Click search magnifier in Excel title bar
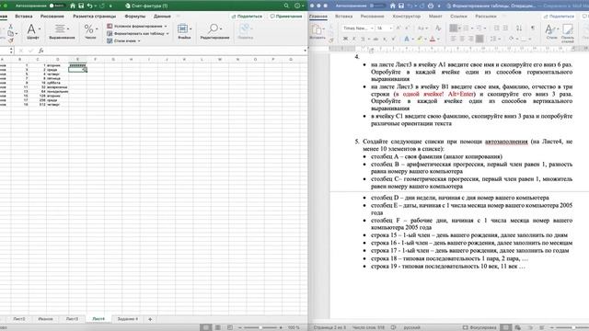Screen dimensions: 589x331 coord(286,6)
